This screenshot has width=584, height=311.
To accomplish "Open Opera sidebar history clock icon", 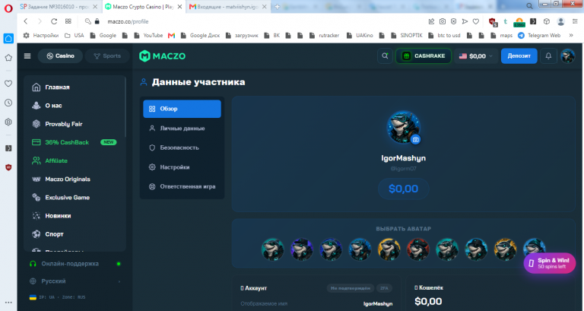I will (8, 103).
